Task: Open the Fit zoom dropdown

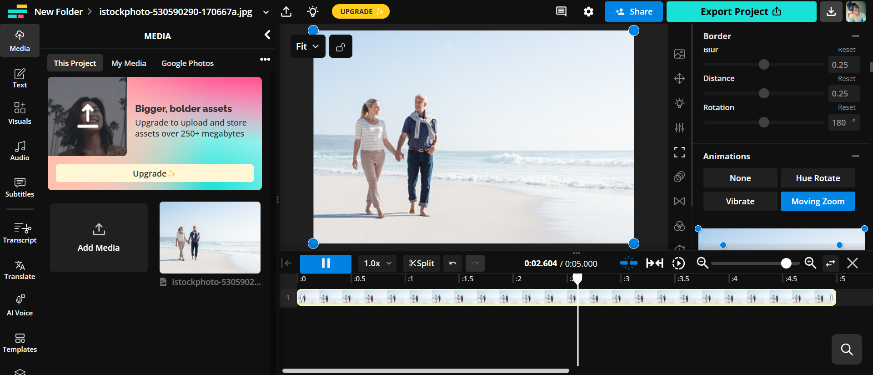Action: coord(307,46)
